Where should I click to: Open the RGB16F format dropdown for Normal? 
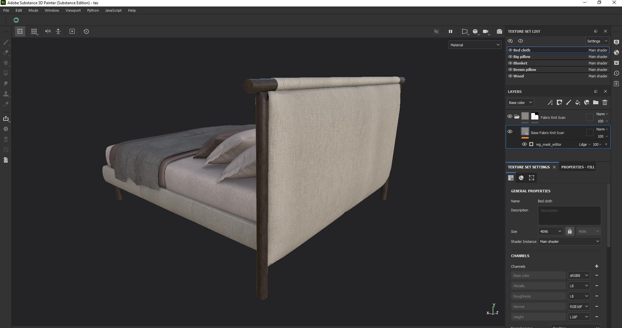(x=579, y=307)
